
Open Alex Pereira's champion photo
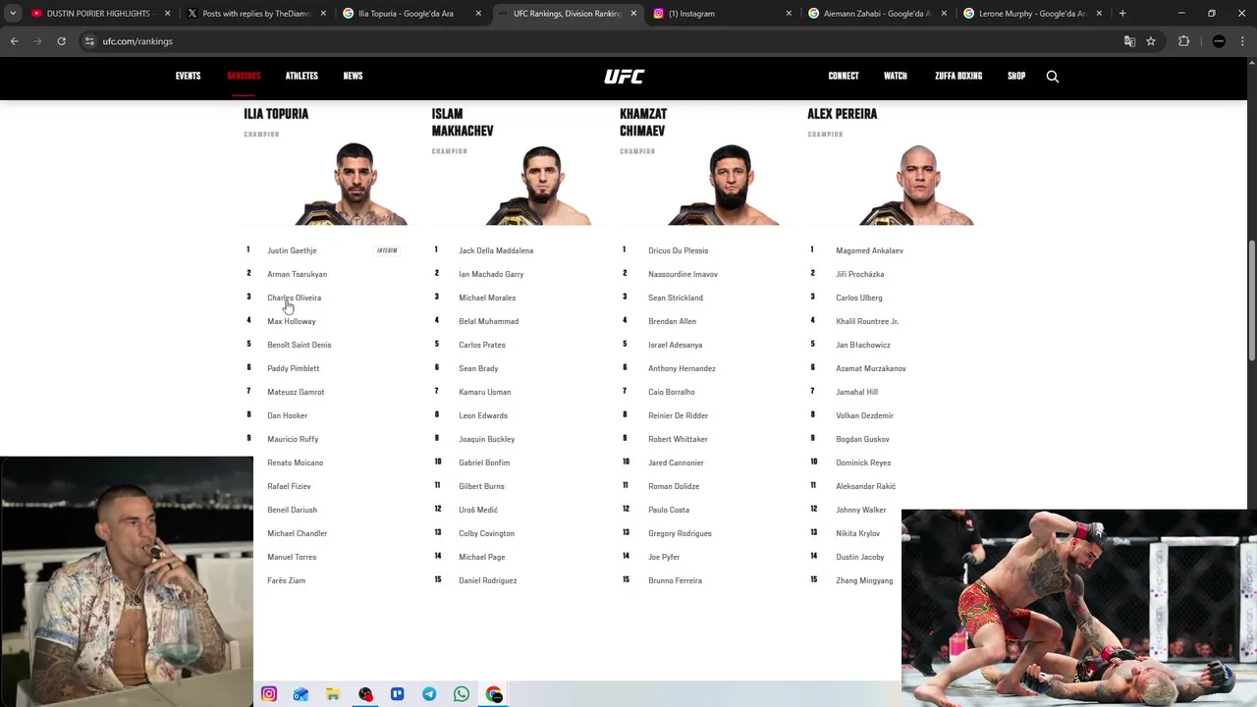917,185
